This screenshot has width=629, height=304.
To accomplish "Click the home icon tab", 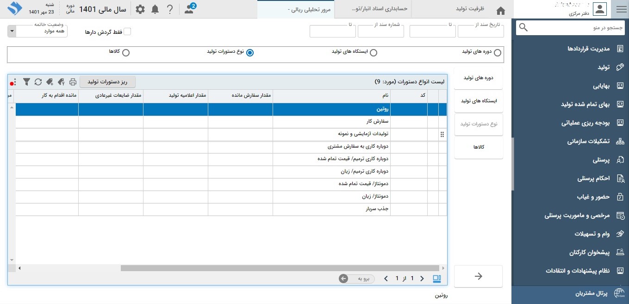I will coord(500,10).
